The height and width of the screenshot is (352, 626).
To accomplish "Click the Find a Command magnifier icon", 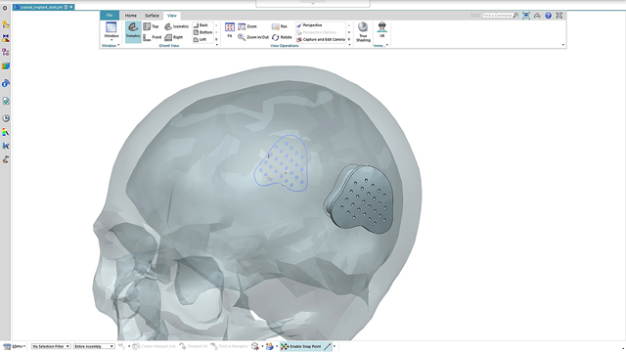I will pyautogui.click(x=515, y=16).
